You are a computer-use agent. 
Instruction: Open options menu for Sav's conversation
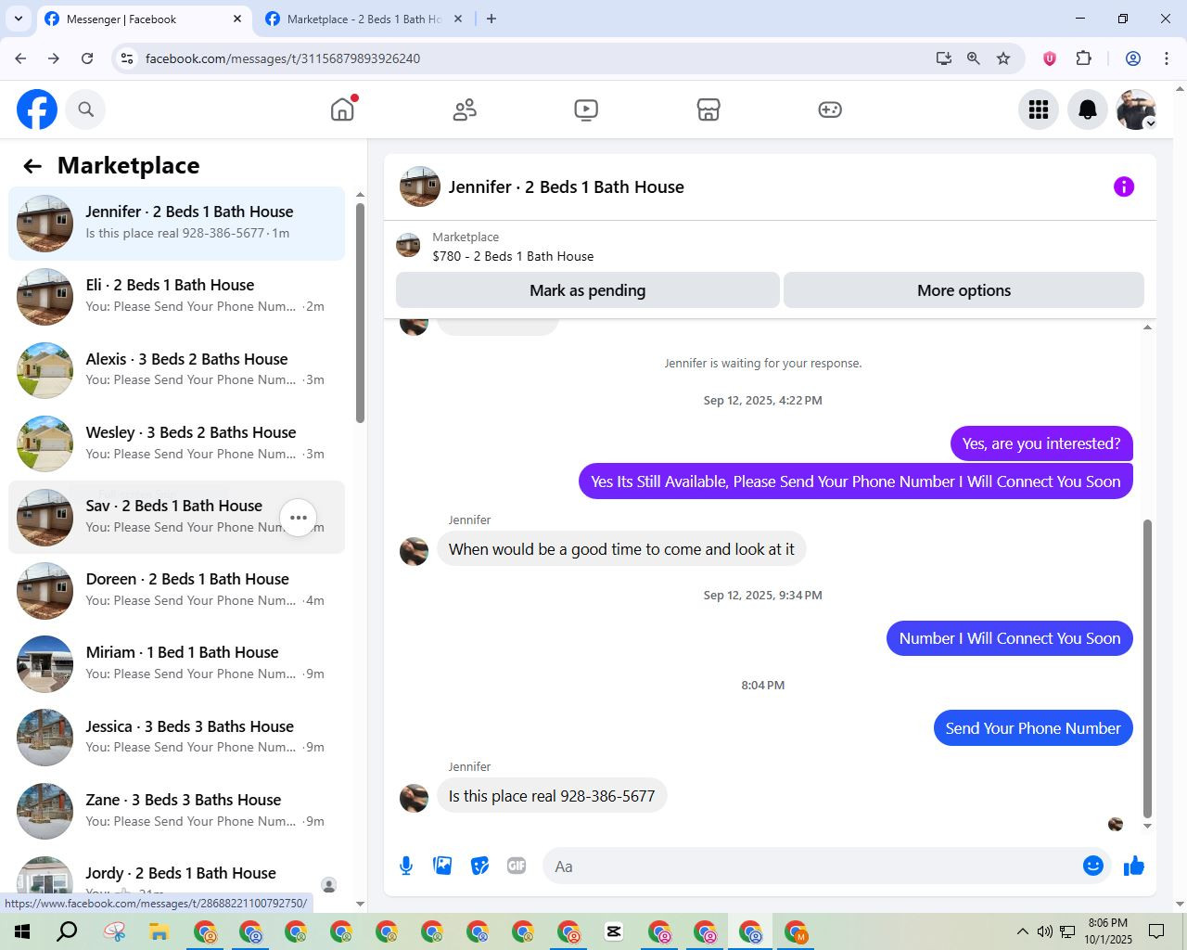point(299,518)
